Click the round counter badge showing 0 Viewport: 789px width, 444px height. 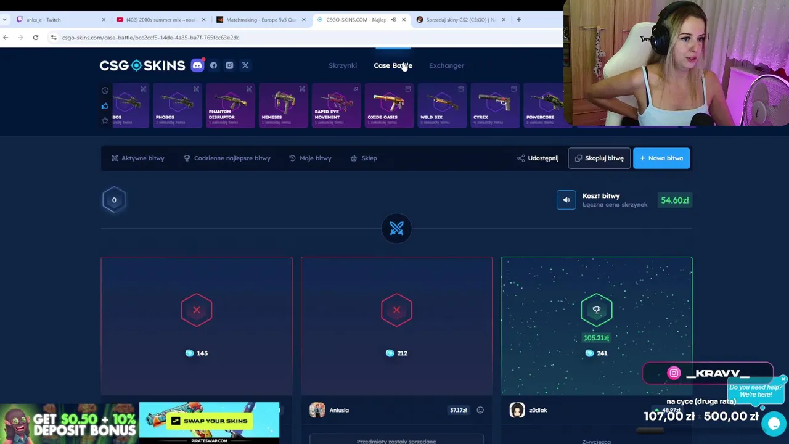click(114, 200)
